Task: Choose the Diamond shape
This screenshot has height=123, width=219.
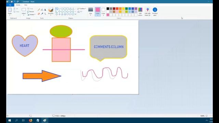Action: click(59, 12)
